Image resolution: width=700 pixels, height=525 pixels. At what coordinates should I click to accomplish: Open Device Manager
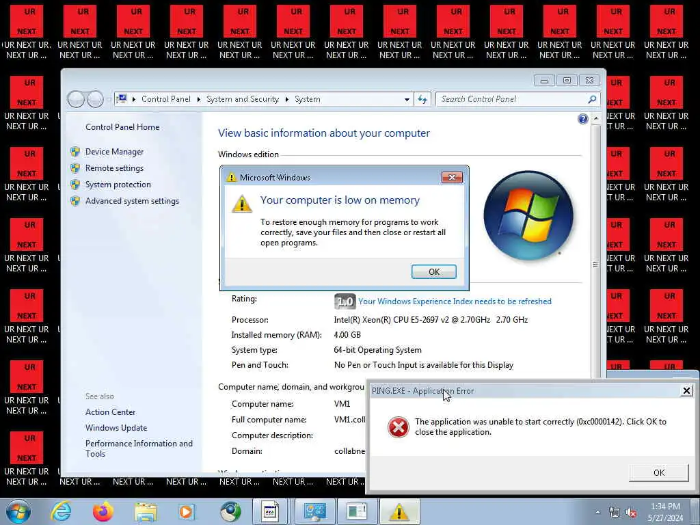(114, 152)
